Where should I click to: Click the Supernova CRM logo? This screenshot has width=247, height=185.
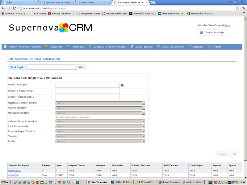point(51,28)
